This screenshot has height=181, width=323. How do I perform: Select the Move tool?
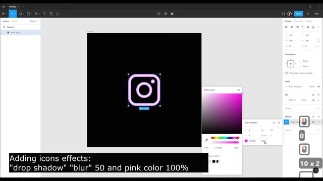pyautogui.click(x=12, y=14)
